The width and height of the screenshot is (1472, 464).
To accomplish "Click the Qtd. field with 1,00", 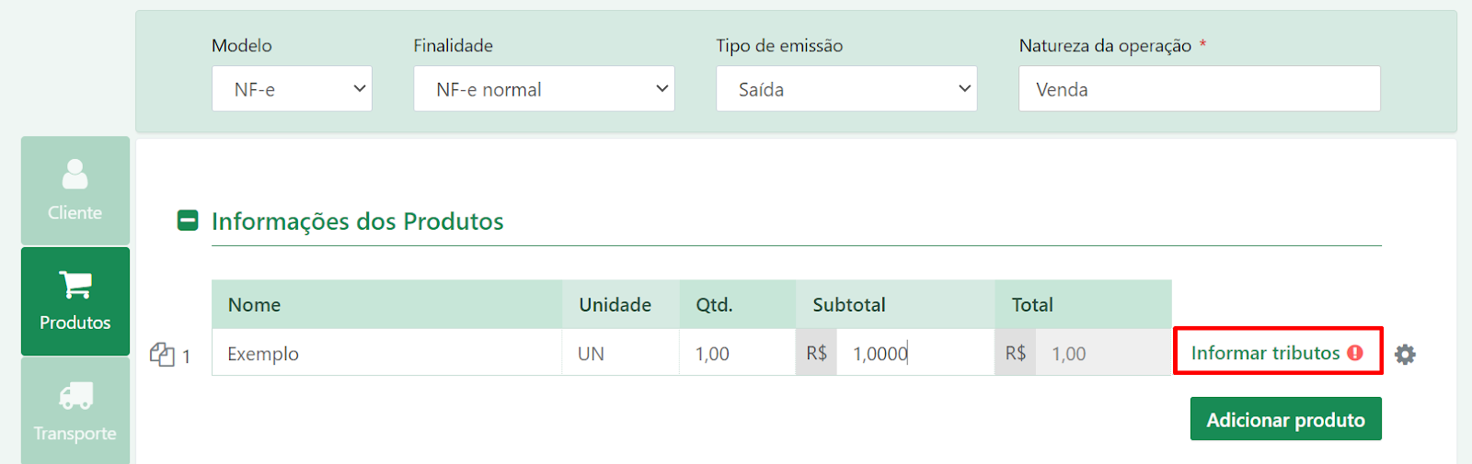I will (x=738, y=353).
